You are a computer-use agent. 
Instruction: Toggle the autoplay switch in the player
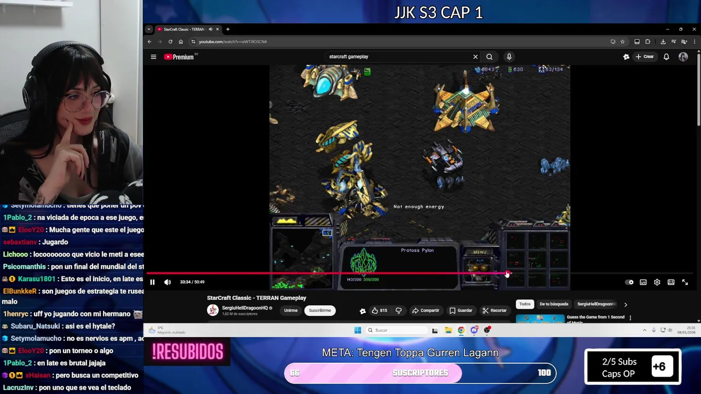(629, 282)
